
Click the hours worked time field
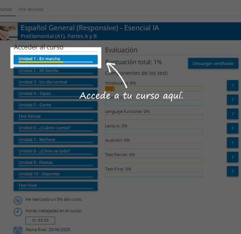pos(40,220)
